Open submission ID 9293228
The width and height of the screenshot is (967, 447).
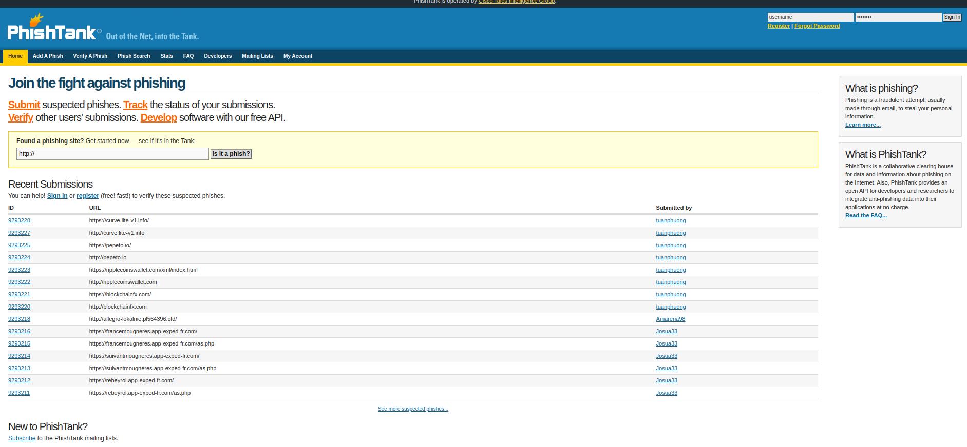[19, 220]
